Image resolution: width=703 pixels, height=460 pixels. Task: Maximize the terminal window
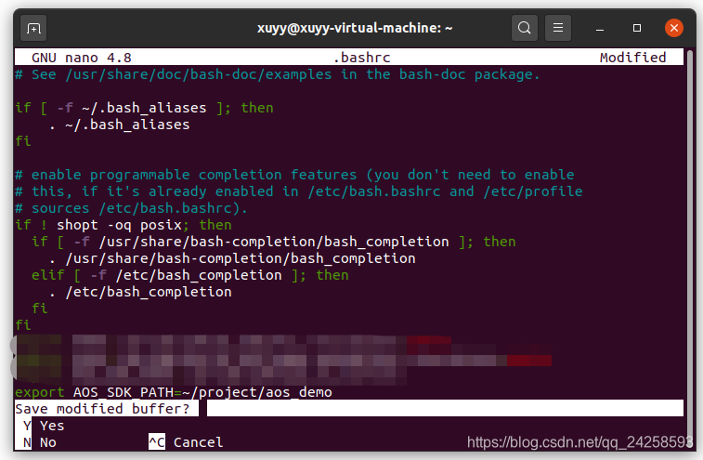tap(637, 28)
